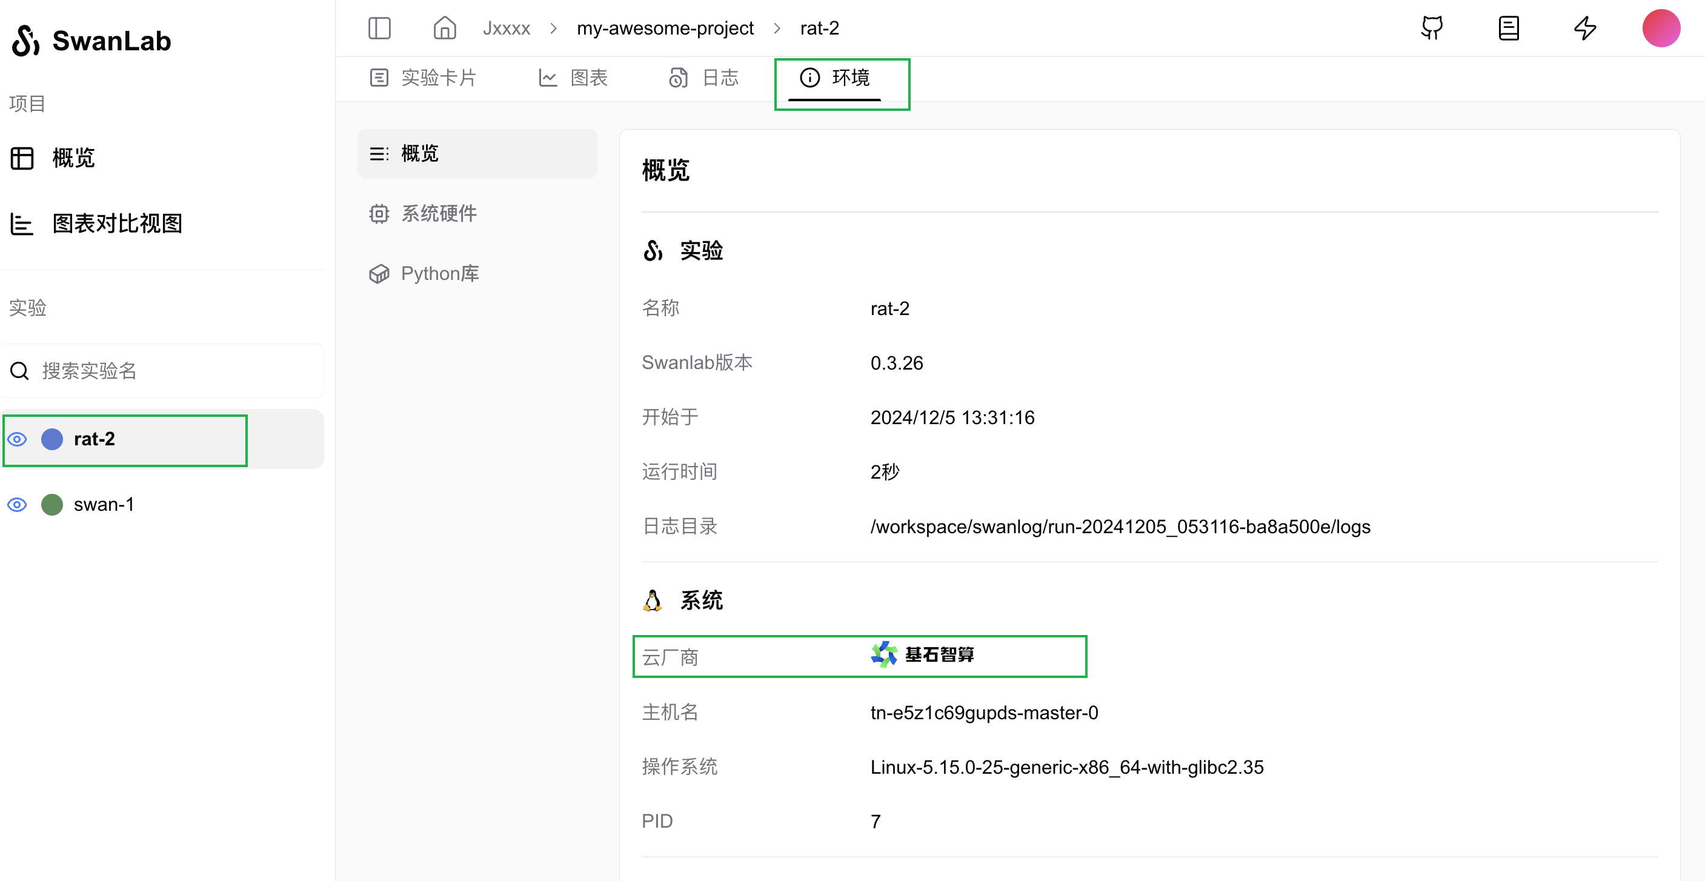
Task: Switch to the 日志 tab
Action: (703, 78)
